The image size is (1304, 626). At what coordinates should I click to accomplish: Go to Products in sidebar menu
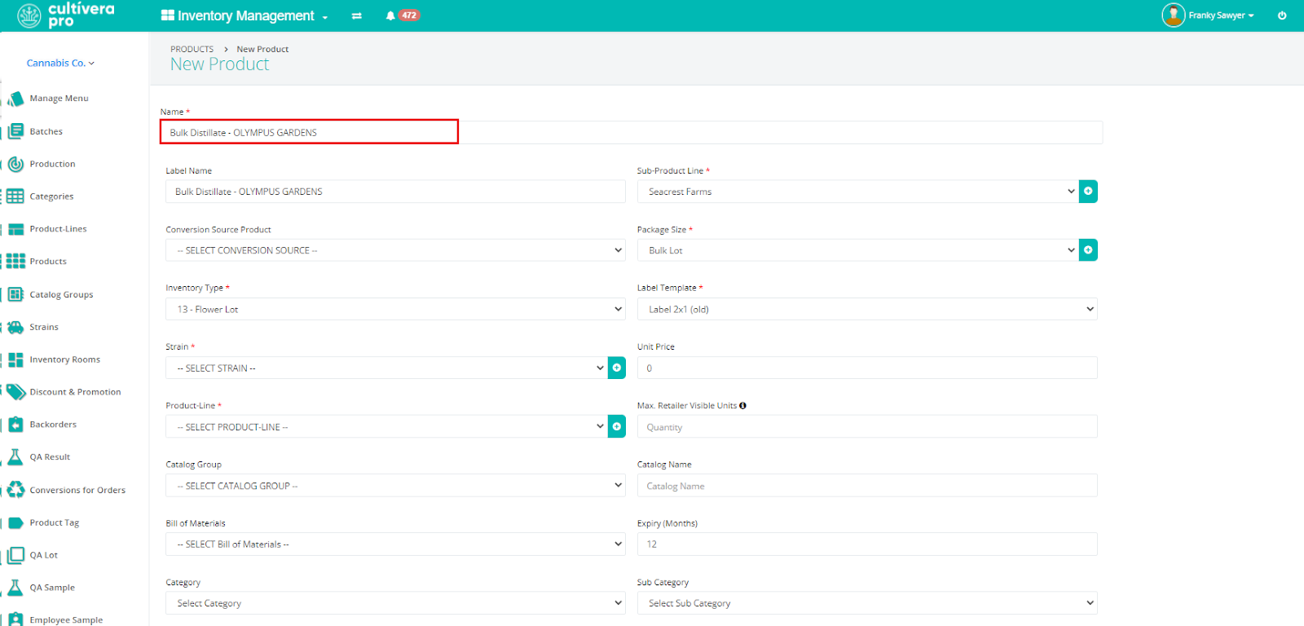(48, 262)
